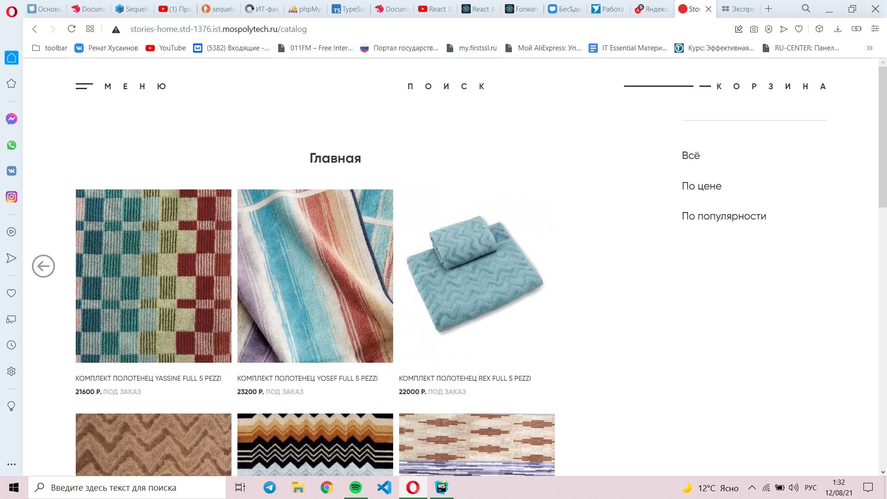Sort catalog По цене

click(x=701, y=186)
